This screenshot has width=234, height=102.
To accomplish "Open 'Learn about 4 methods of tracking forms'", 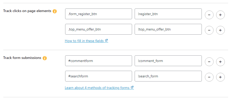I will tap(99, 88).
